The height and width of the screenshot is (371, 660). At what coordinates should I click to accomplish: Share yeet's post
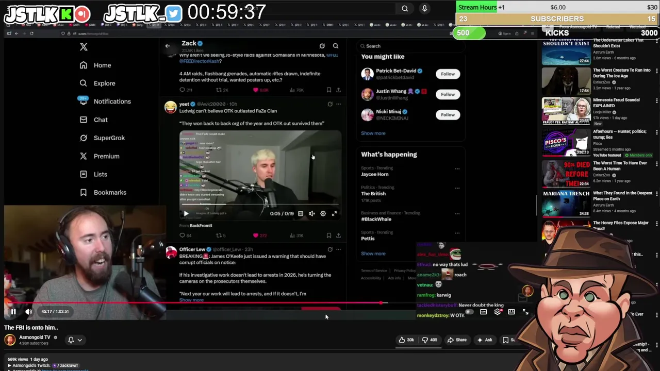pyautogui.click(x=338, y=235)
